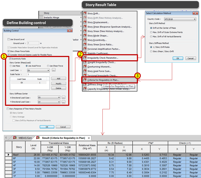201x178 pixels.
Task: Select Drift at the Center of Mass
Action: (151, 28)
